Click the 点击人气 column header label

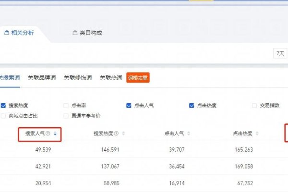coord(174,133)
